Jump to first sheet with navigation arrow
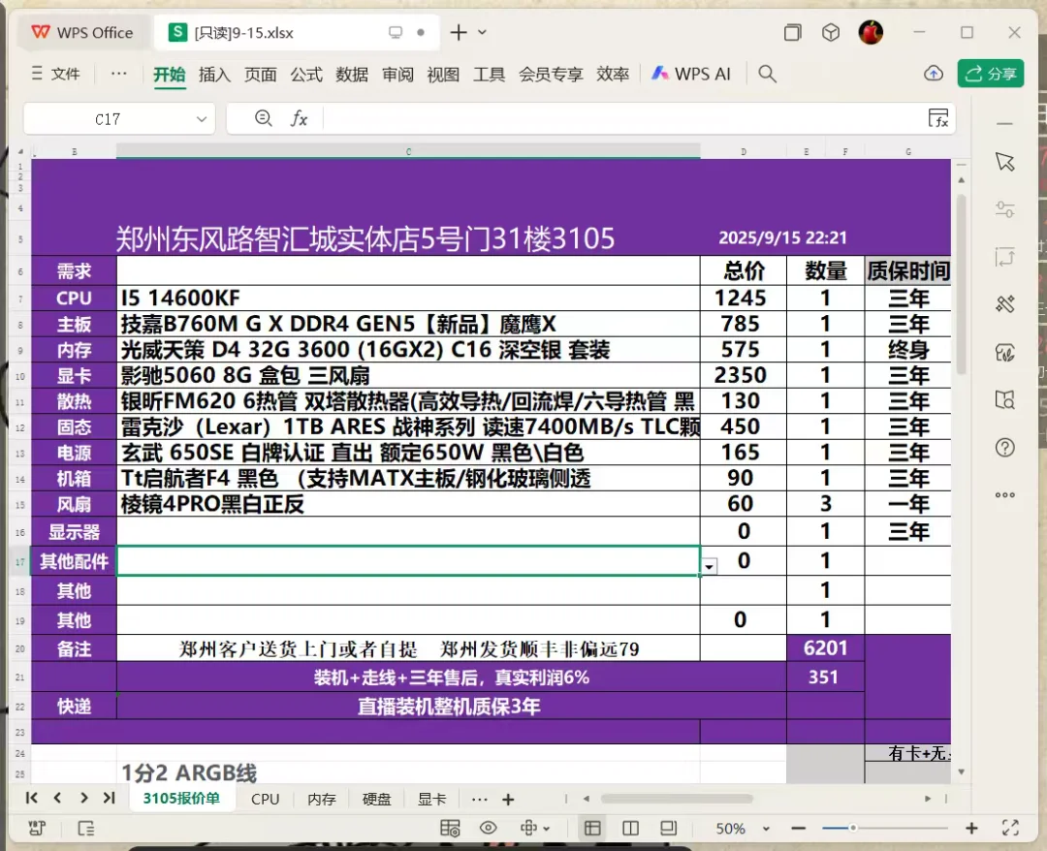The image size is (1047, 851). coord(31,798)
